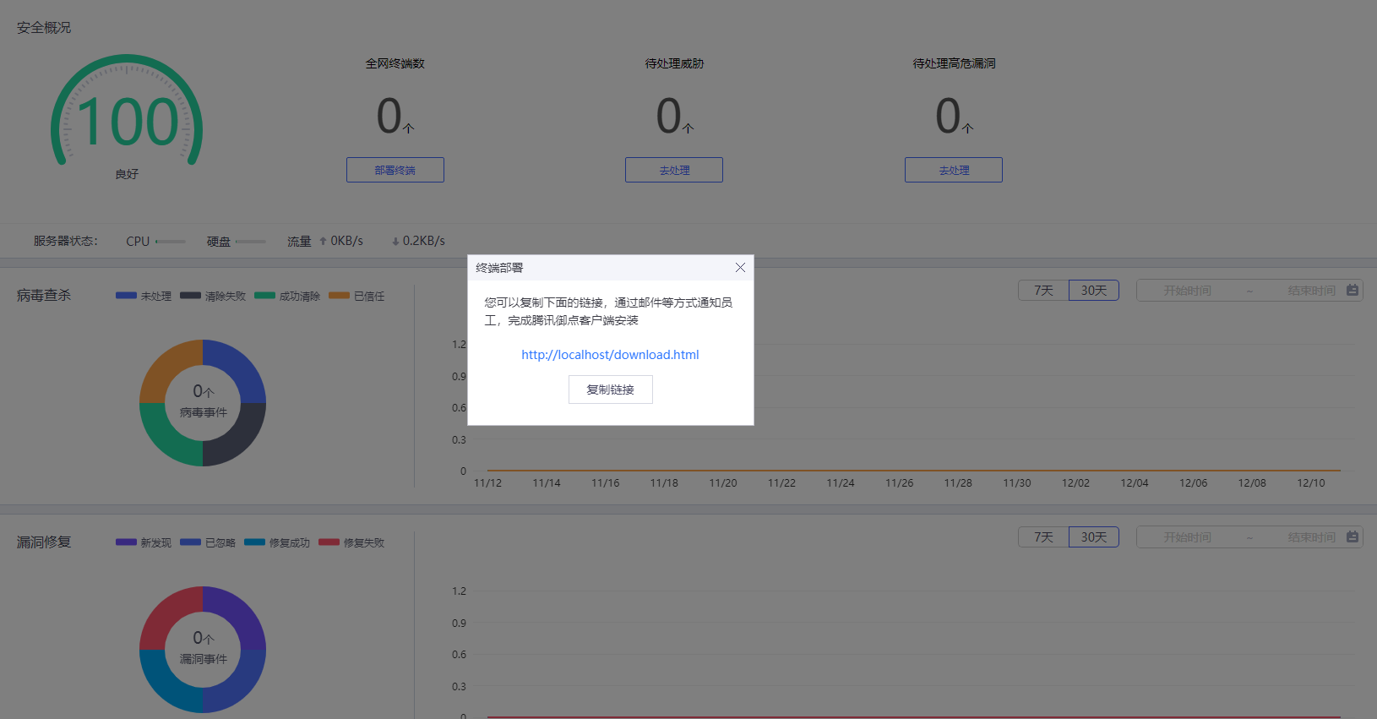1377x719 pixels.
Task: Click the upload traffic arrow icon
Action: pyautogui.click(x=323, y=241)
